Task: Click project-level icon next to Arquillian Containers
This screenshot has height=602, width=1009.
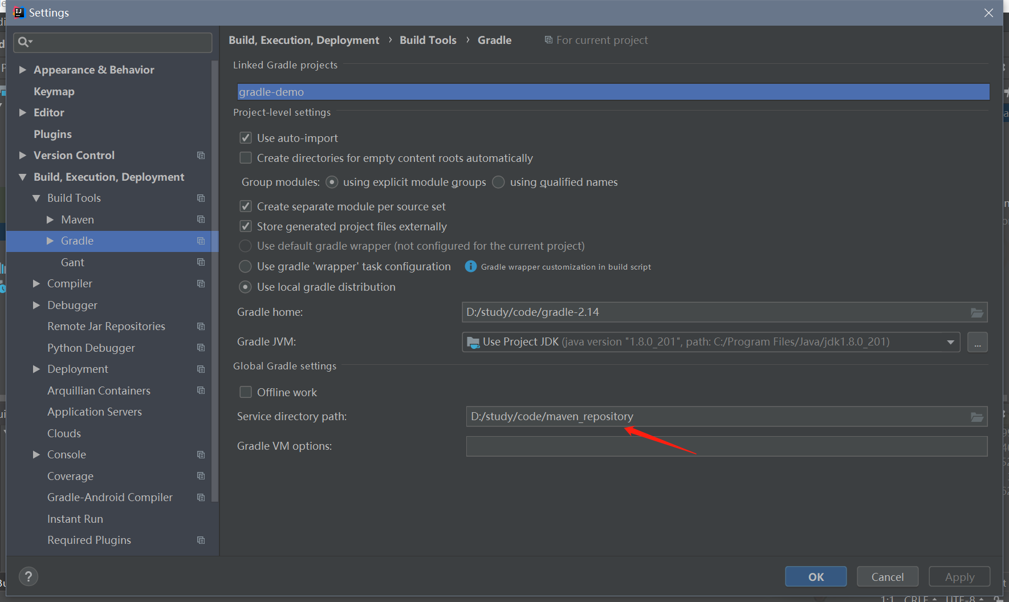Action: 201,391
